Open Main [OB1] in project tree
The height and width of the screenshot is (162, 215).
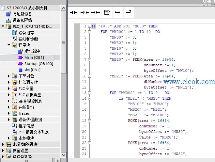click(x=34, y=57)
